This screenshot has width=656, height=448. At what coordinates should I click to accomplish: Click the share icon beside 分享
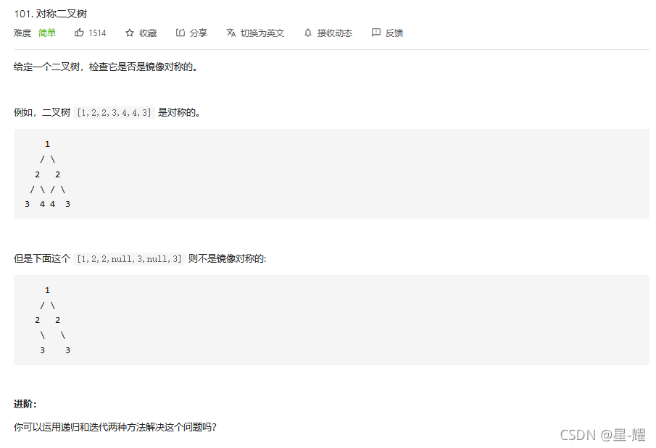(x=179, y=32)
